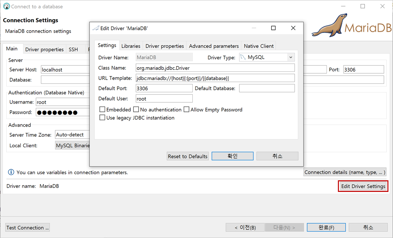Click the disabled 다음(N) > button
This screenshot has width=393, height=238.
285,227
